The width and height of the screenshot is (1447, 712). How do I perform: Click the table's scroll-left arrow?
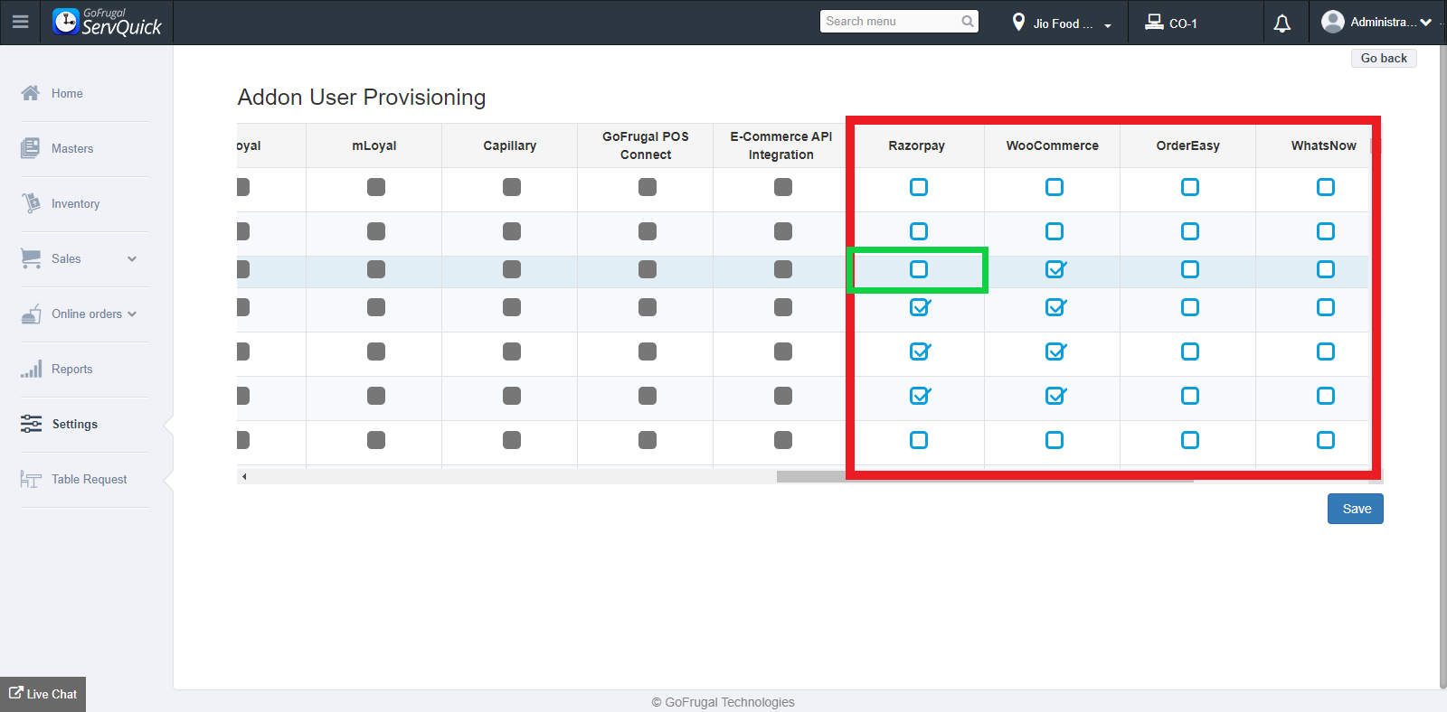(x=244, y=476)
